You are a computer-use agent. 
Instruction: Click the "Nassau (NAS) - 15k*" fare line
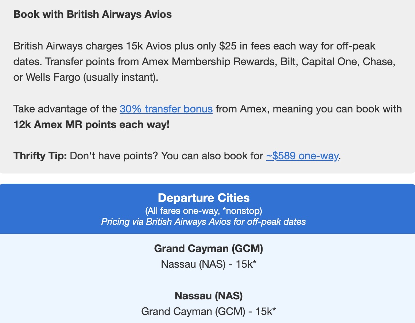click(209, 264)
